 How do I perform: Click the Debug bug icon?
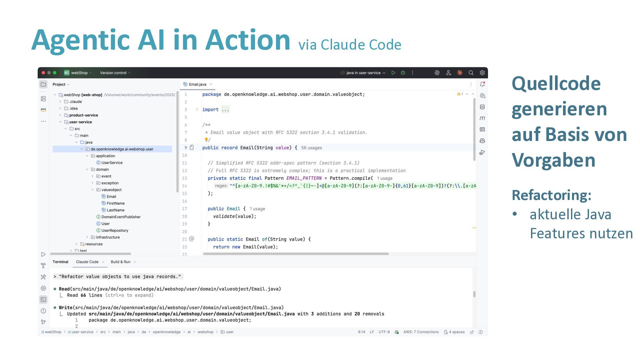403,73
